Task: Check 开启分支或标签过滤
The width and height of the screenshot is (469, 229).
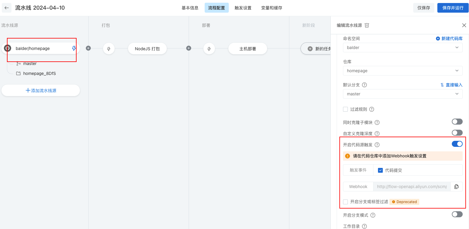Action: (345, 202)
